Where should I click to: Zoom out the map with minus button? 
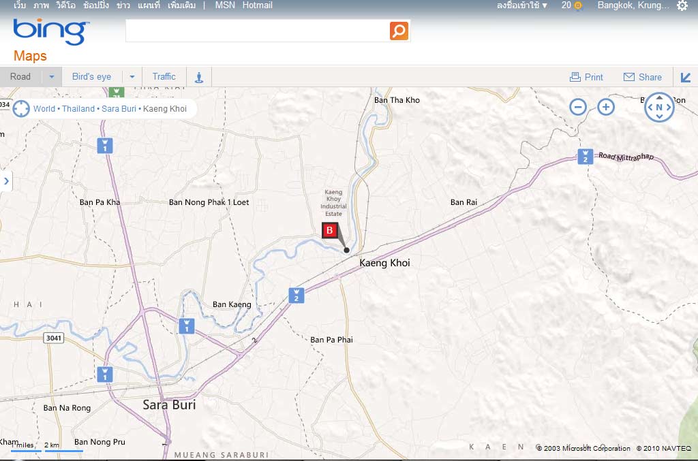pyautogui.click(x=578, y=107)
